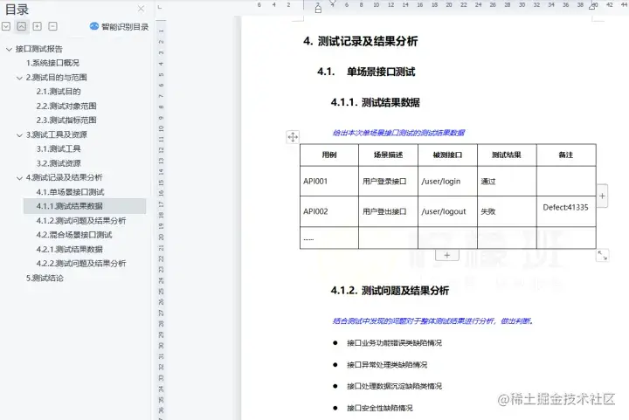Click the API001 cell
629x420 pixels.
(x=329, y=181)
